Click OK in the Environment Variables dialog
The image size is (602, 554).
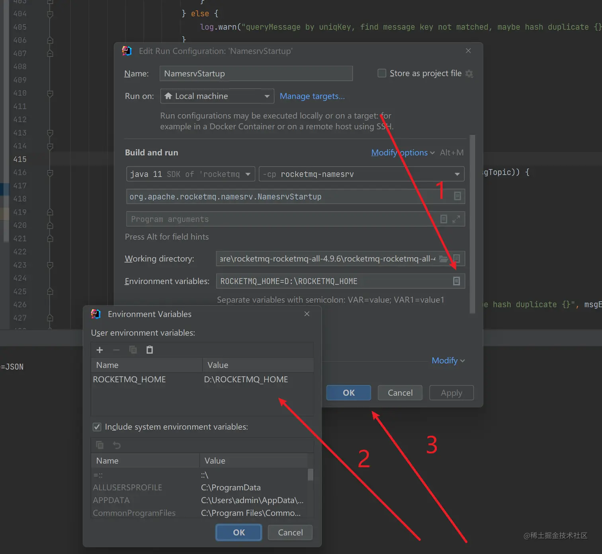point(239,533)
